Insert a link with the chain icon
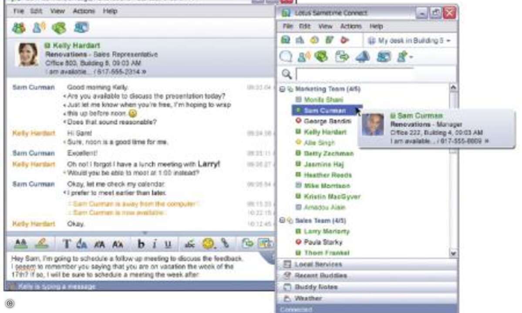The image size is (522, 313). [x=226, y=243]
